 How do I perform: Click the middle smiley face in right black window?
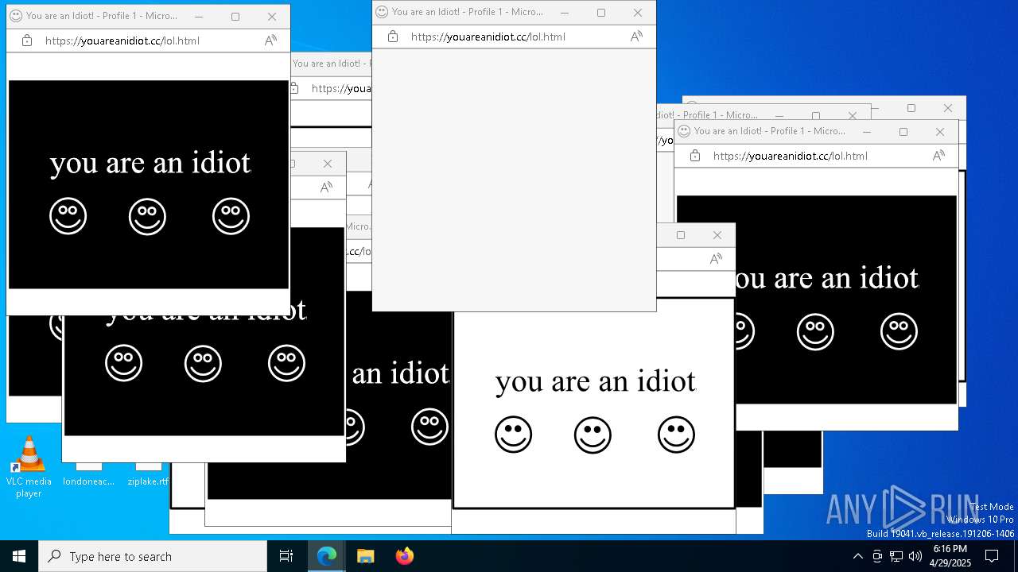815,331
